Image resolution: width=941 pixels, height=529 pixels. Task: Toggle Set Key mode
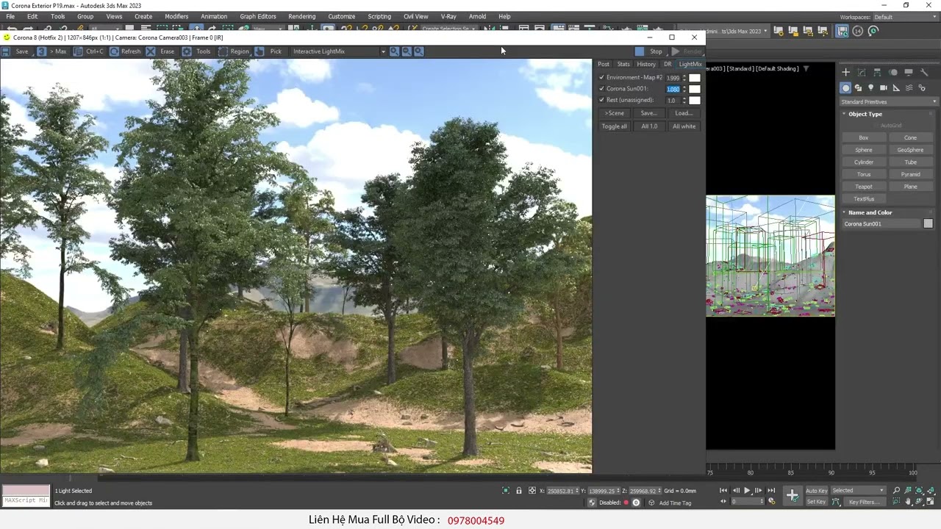point(816,502)
